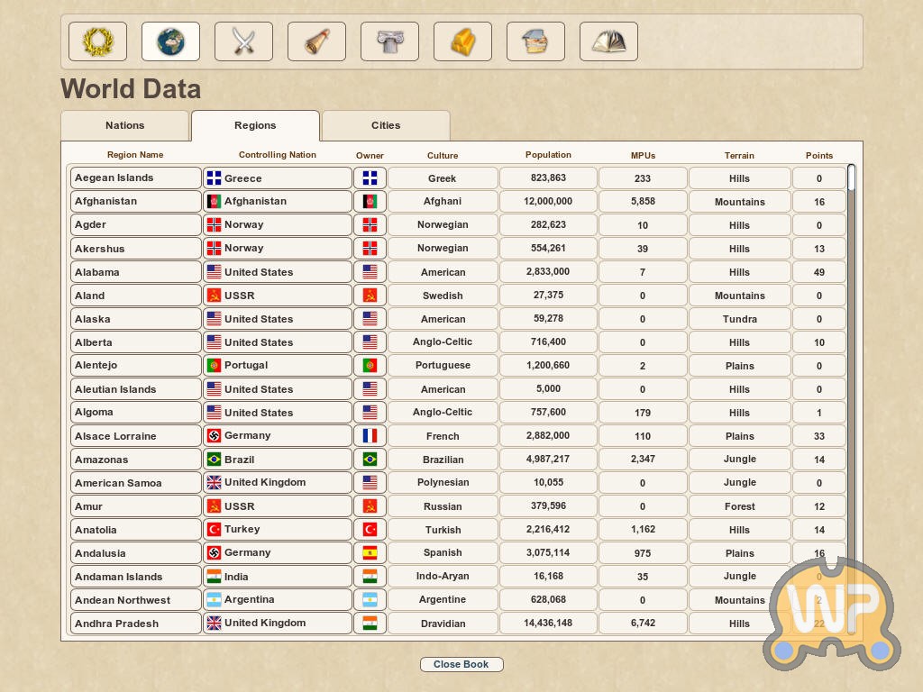
Task: Open the laurel wreath section icon
Action: [97, 41]
